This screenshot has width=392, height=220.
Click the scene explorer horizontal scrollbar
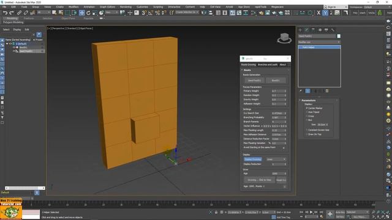25,188
